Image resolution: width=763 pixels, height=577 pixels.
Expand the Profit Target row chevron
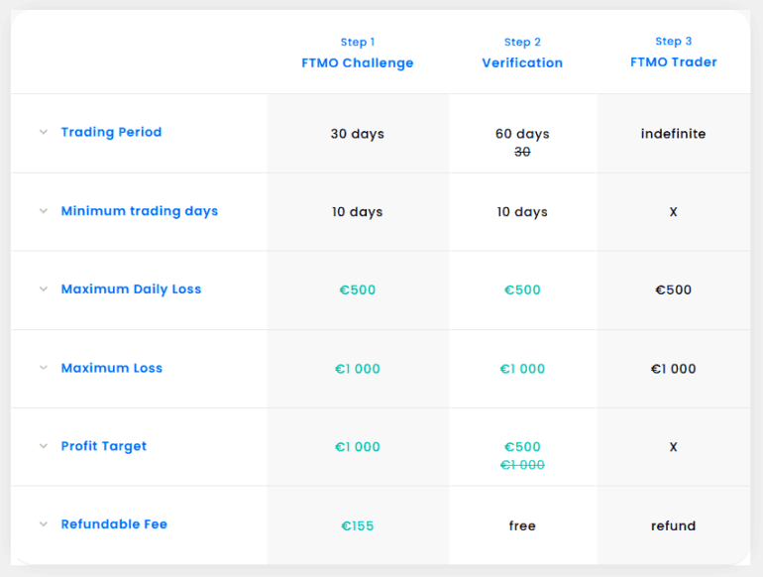44,446
